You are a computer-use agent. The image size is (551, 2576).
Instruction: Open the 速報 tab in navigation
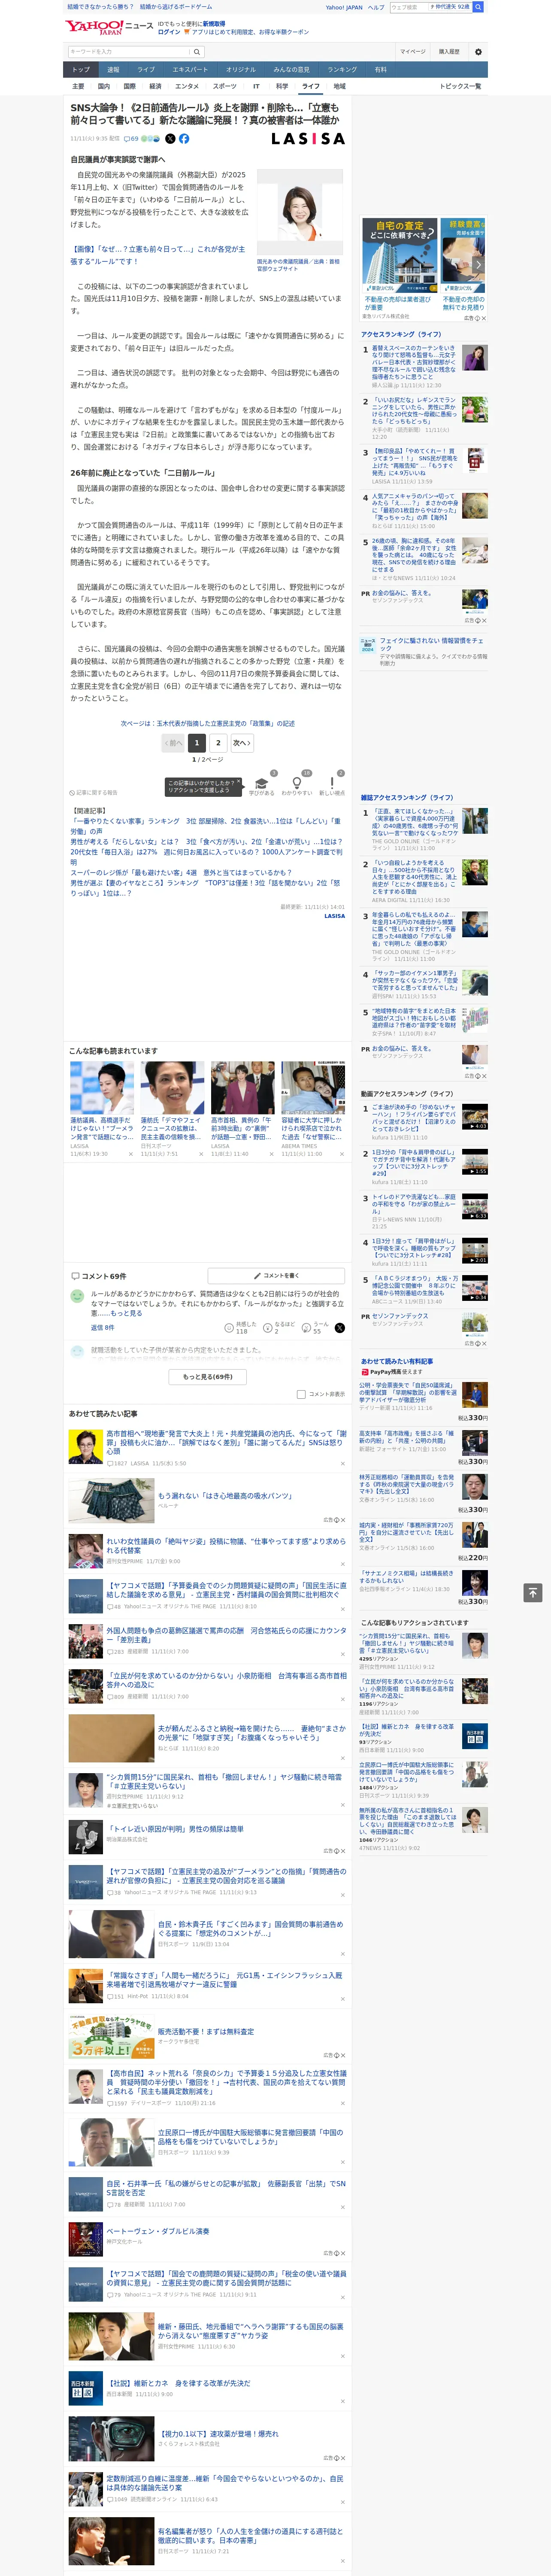[x=113, y=70]
